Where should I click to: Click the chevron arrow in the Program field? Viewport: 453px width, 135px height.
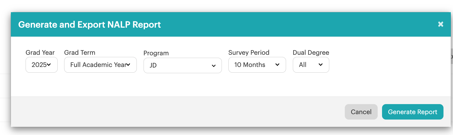214,66
